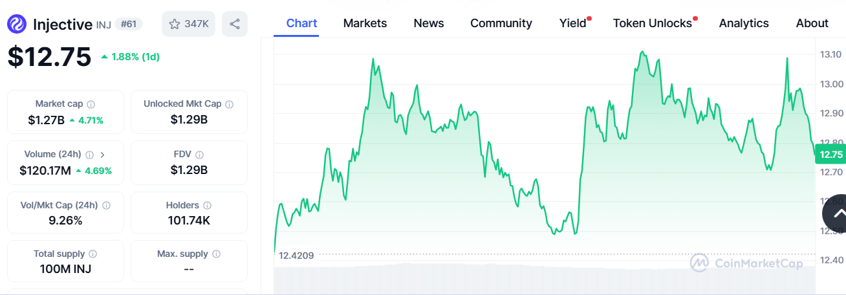846x295 pixels.
Task: Open Max. supply info icon
Action: pyautogui.click(x=217, y=254)
